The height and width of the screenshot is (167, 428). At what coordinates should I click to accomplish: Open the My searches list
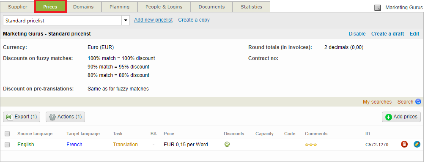point(377,102)
